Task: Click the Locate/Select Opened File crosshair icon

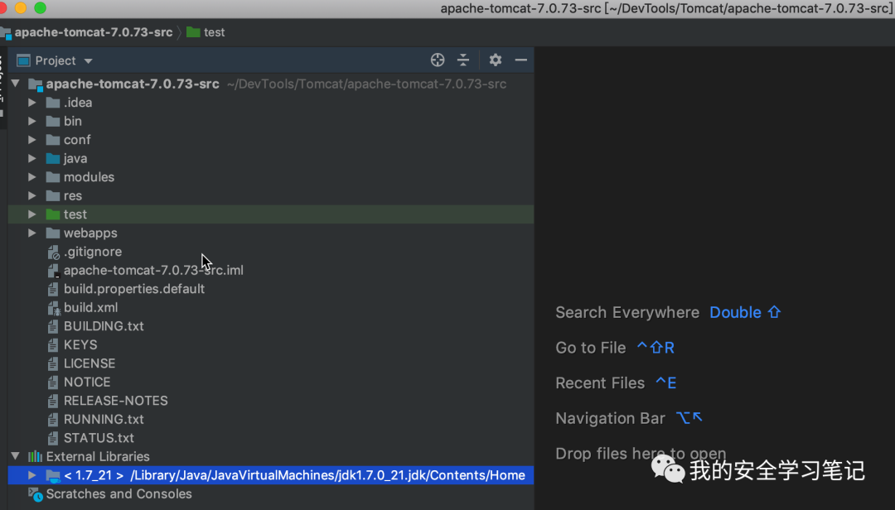Action: coord(438,60)
